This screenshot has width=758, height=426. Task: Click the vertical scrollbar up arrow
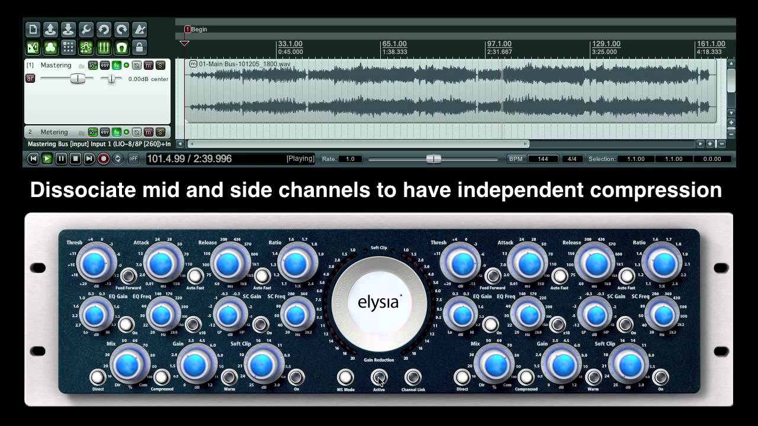pos(731,63)
